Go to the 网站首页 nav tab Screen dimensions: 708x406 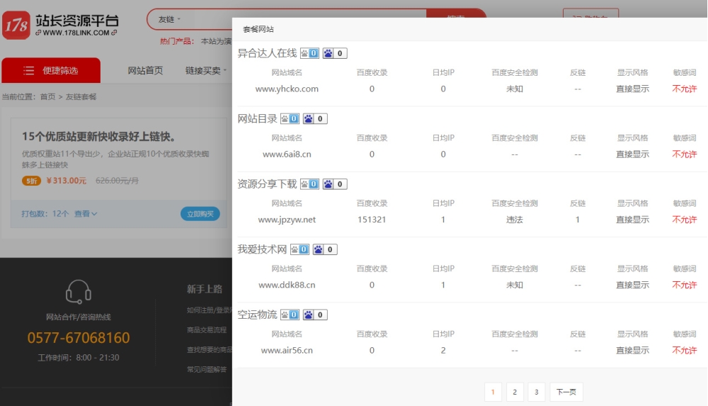[145, 71]
